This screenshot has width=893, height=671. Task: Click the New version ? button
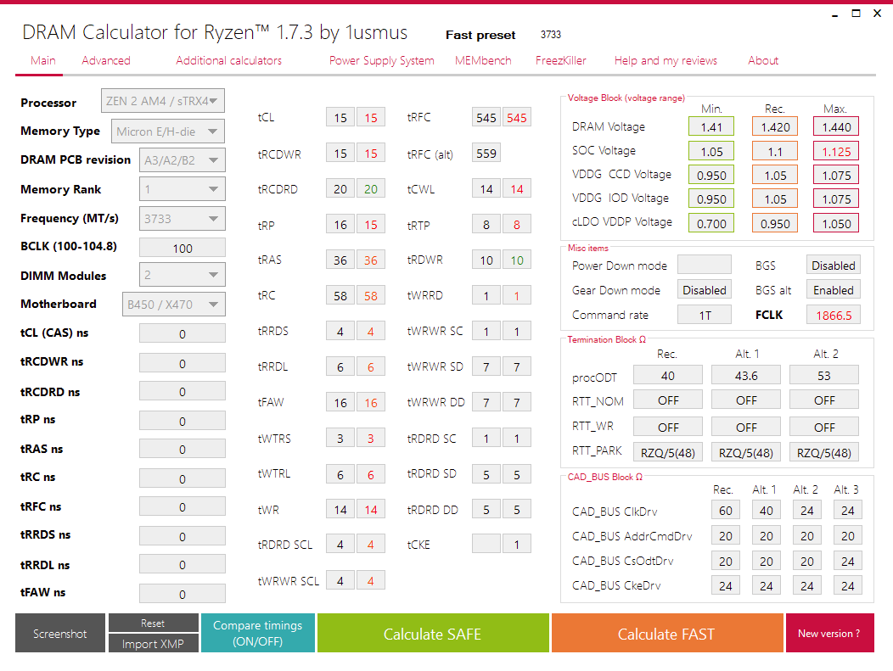click(829, 633)
